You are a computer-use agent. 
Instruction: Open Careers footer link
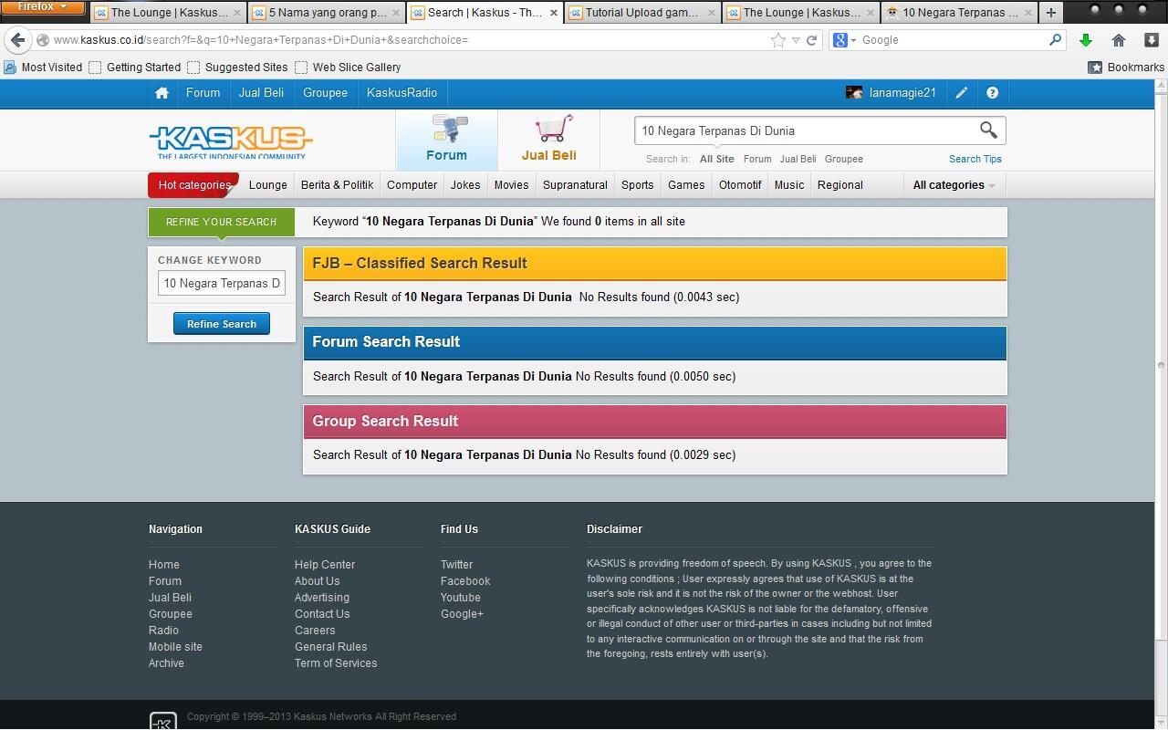point(315,631)
